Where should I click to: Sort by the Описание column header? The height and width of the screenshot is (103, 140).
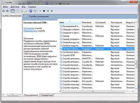pos(88,23)
